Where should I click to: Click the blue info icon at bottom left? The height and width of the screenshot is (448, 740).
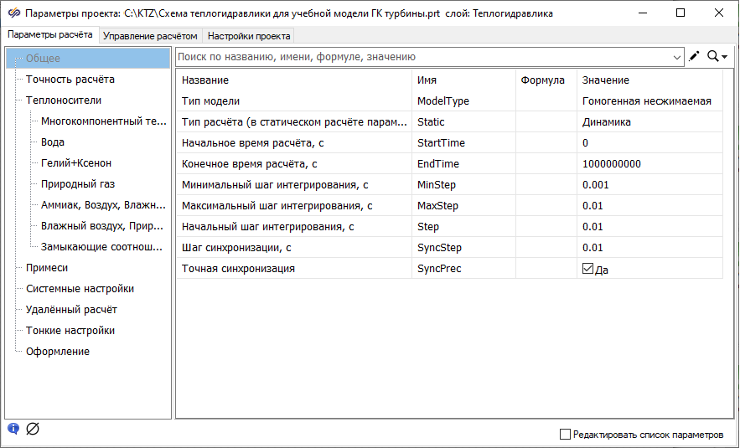(13, 430)
